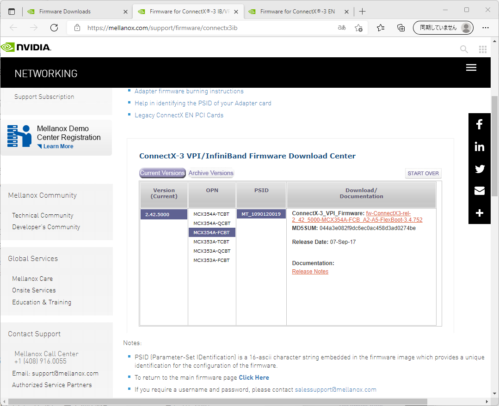This screenshot has width=499, height=406.
Task: Click the NVIDIA logo
Action: click(26, 48)
